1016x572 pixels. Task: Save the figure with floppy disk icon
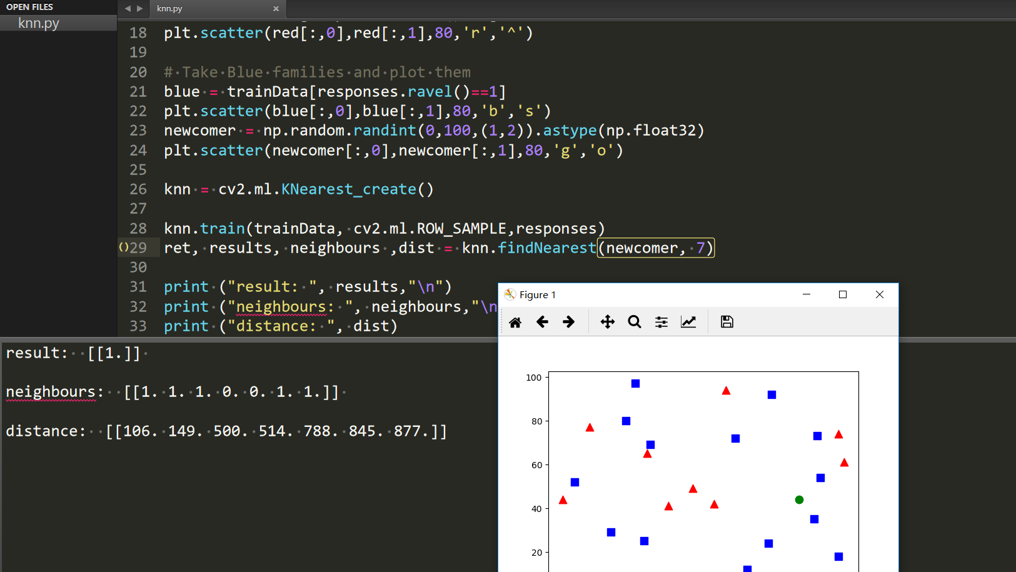click(x=727, y=322)
